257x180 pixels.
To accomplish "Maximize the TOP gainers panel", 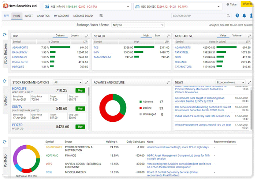I will pos(87,36).
